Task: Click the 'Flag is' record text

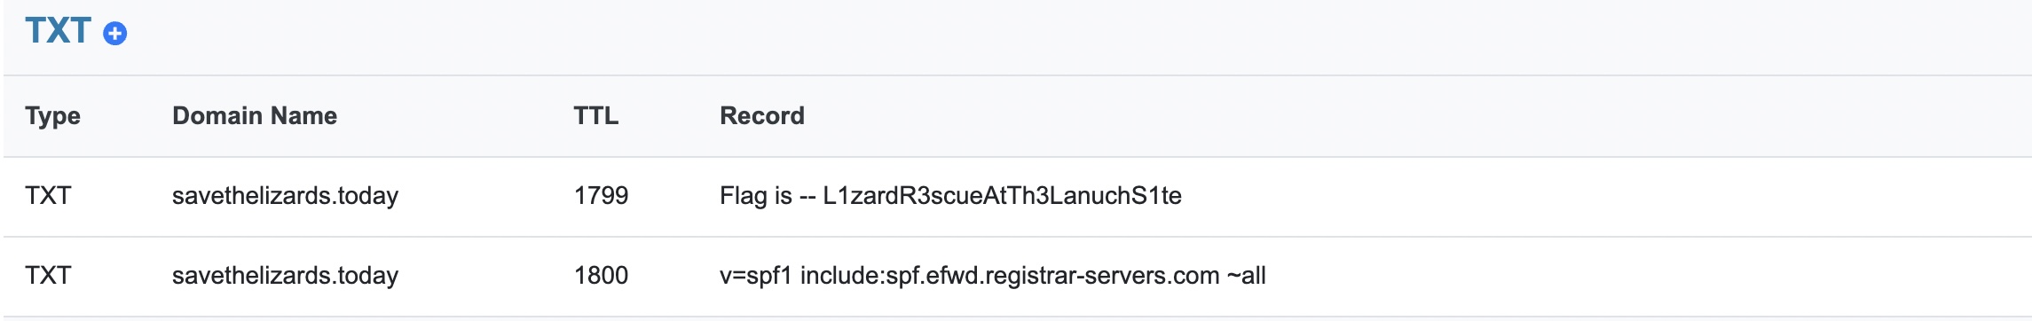Action: [950, 195]
